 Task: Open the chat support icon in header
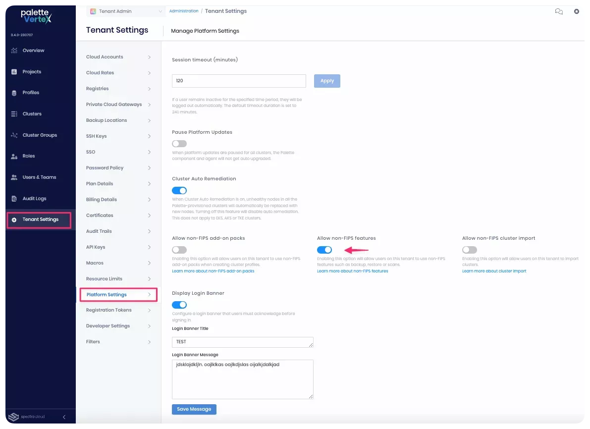[559, 11]
